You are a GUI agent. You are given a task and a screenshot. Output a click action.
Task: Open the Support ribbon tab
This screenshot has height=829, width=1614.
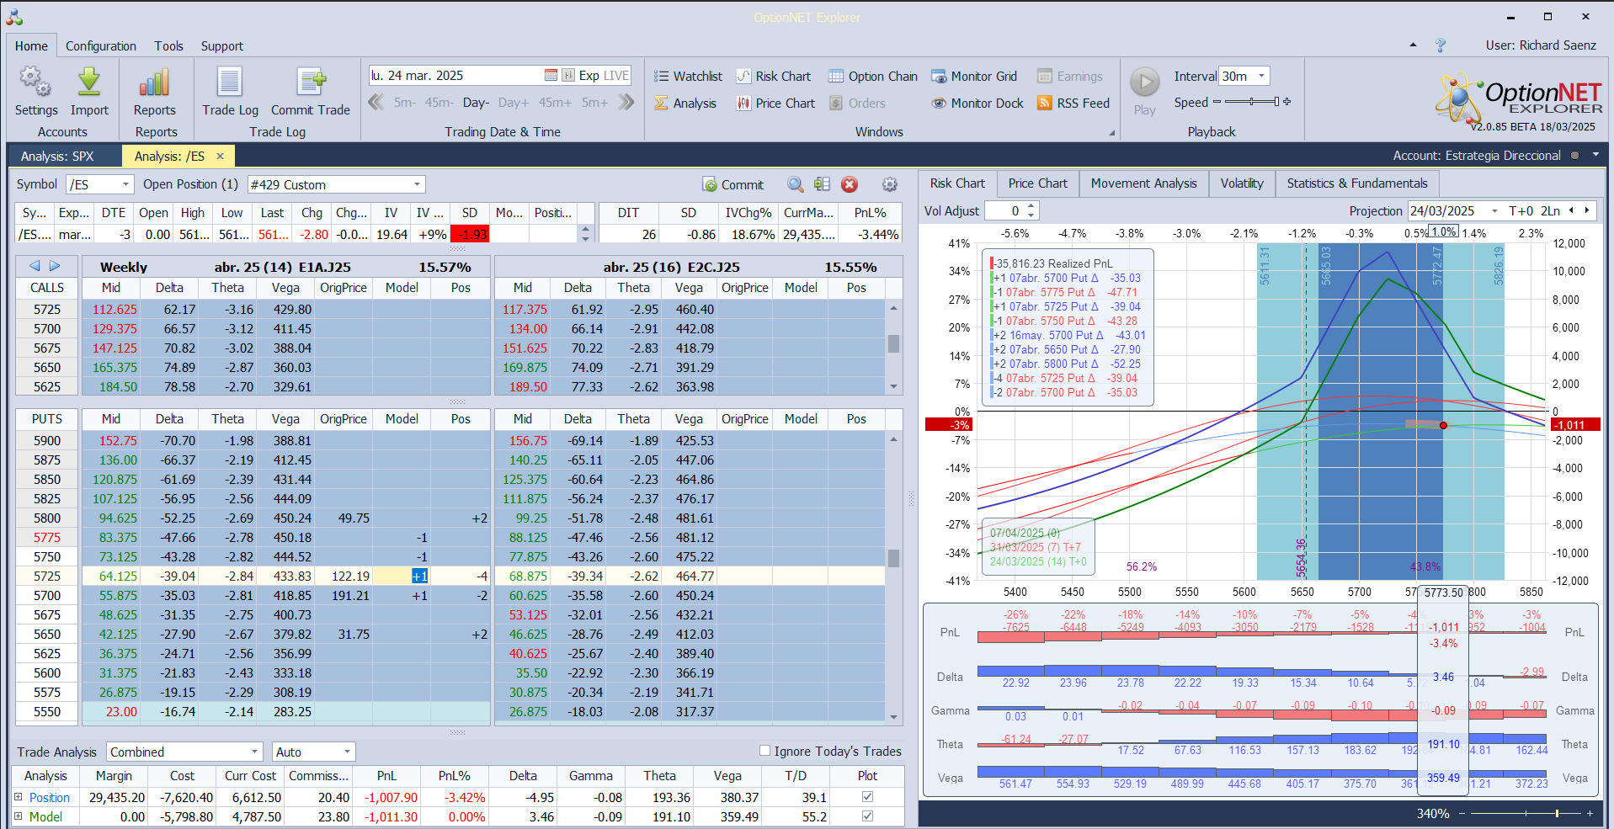(222, 46)
